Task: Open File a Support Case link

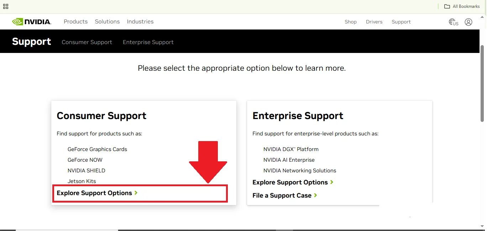Action: (x=282, y=195)
